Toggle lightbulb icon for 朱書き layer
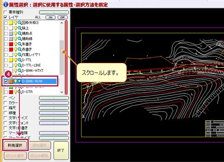The image size is (224, 162). 16,44
